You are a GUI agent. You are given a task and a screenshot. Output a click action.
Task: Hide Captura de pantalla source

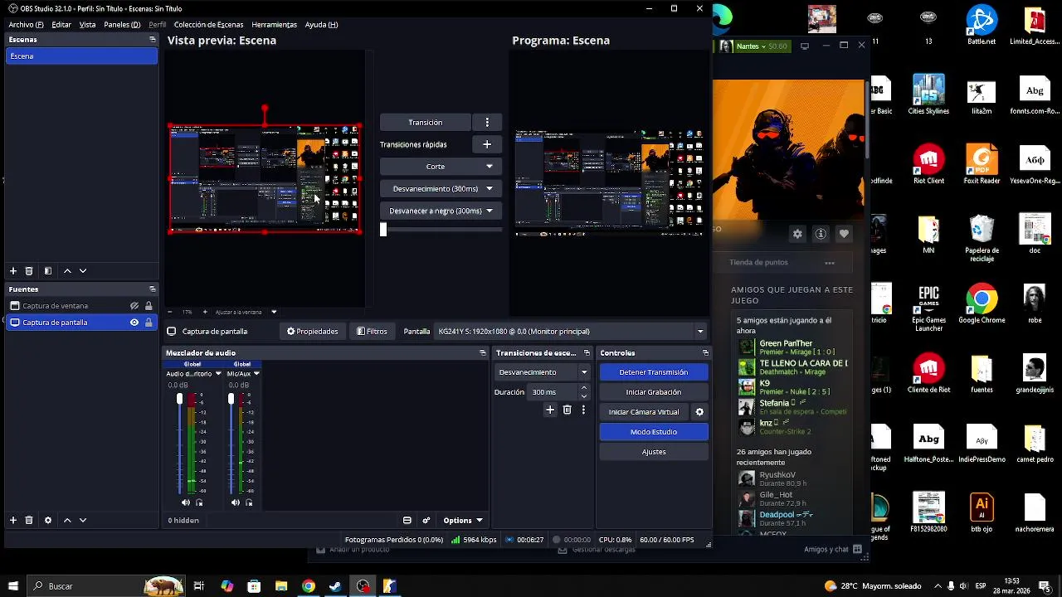tap(134, 323)
